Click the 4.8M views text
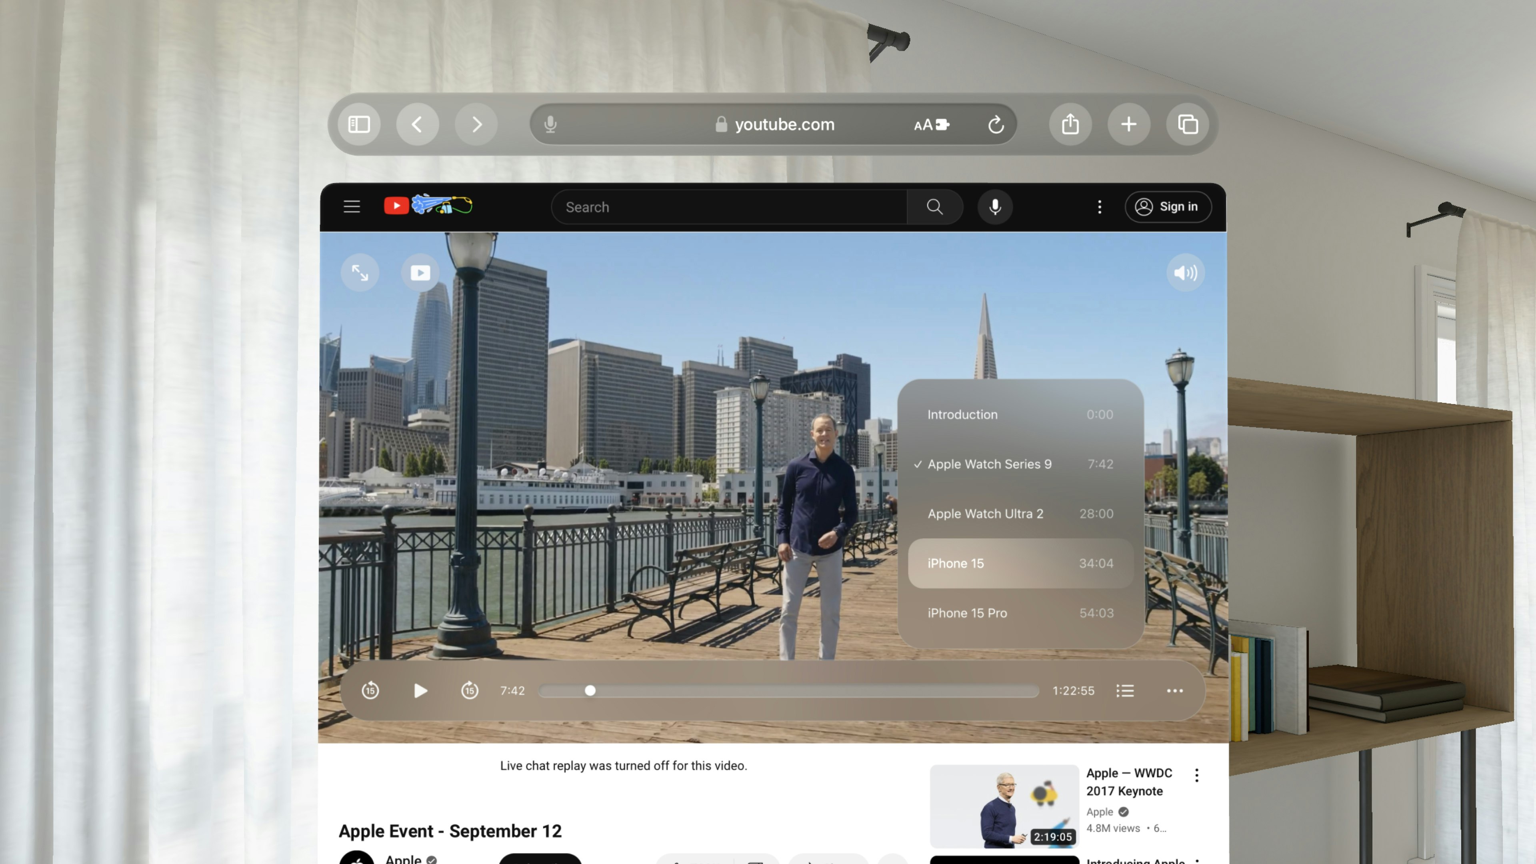The width and height of the screenshot is (1536, 864). click(x=1113, y=828)
